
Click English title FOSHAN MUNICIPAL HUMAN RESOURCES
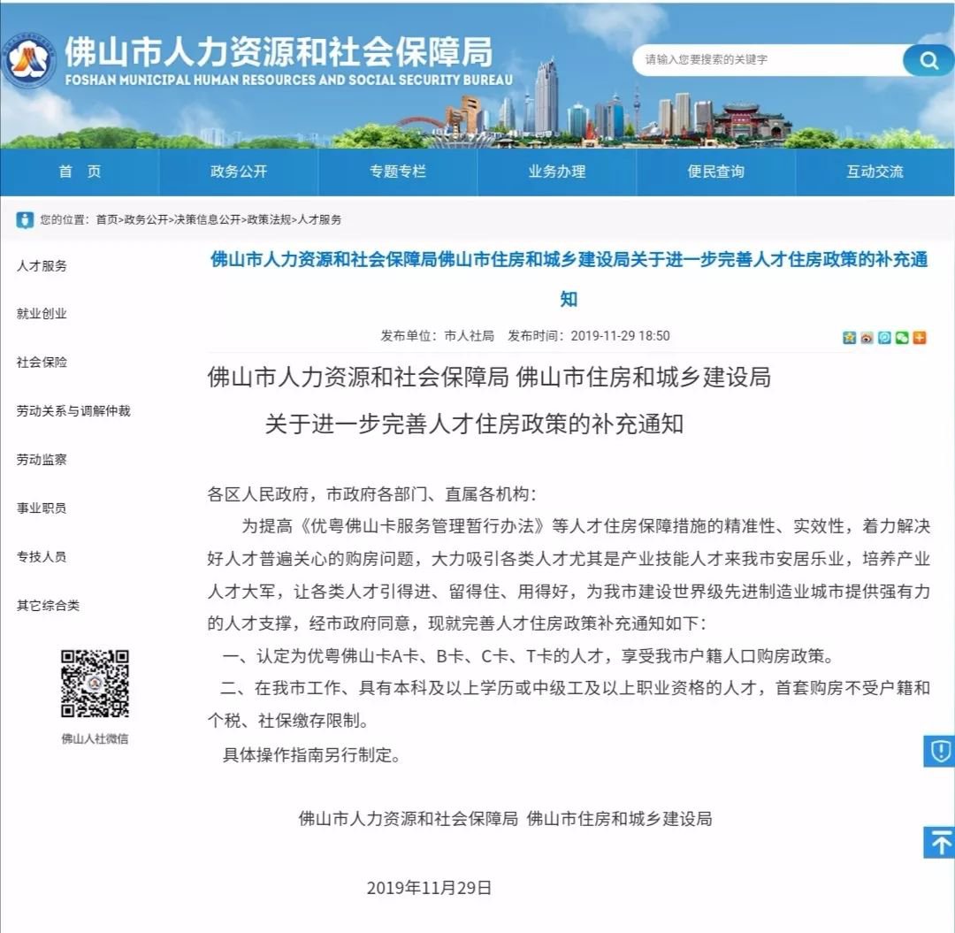(289, 80)
